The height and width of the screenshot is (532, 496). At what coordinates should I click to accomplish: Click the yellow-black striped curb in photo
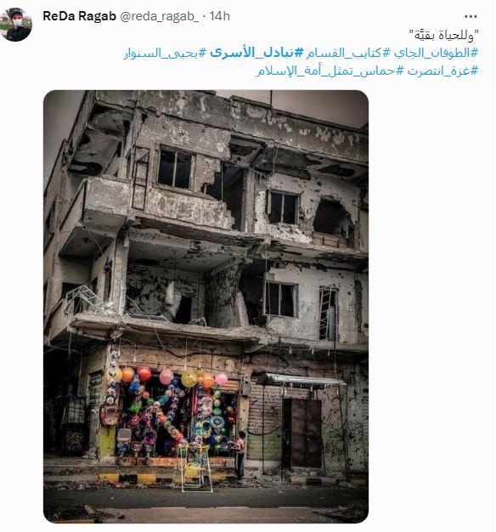pos(136,478)
